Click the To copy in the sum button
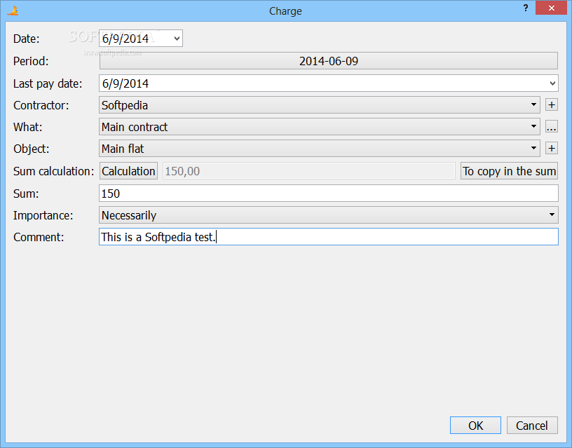This screenshot has height=448, width=572. click(x=509, y=171)
